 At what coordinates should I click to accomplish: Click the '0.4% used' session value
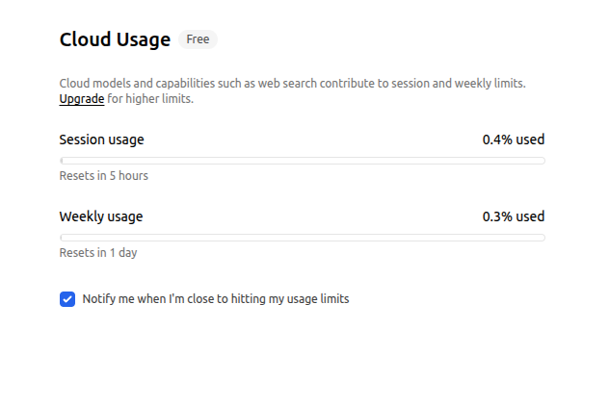pos(514,140)
